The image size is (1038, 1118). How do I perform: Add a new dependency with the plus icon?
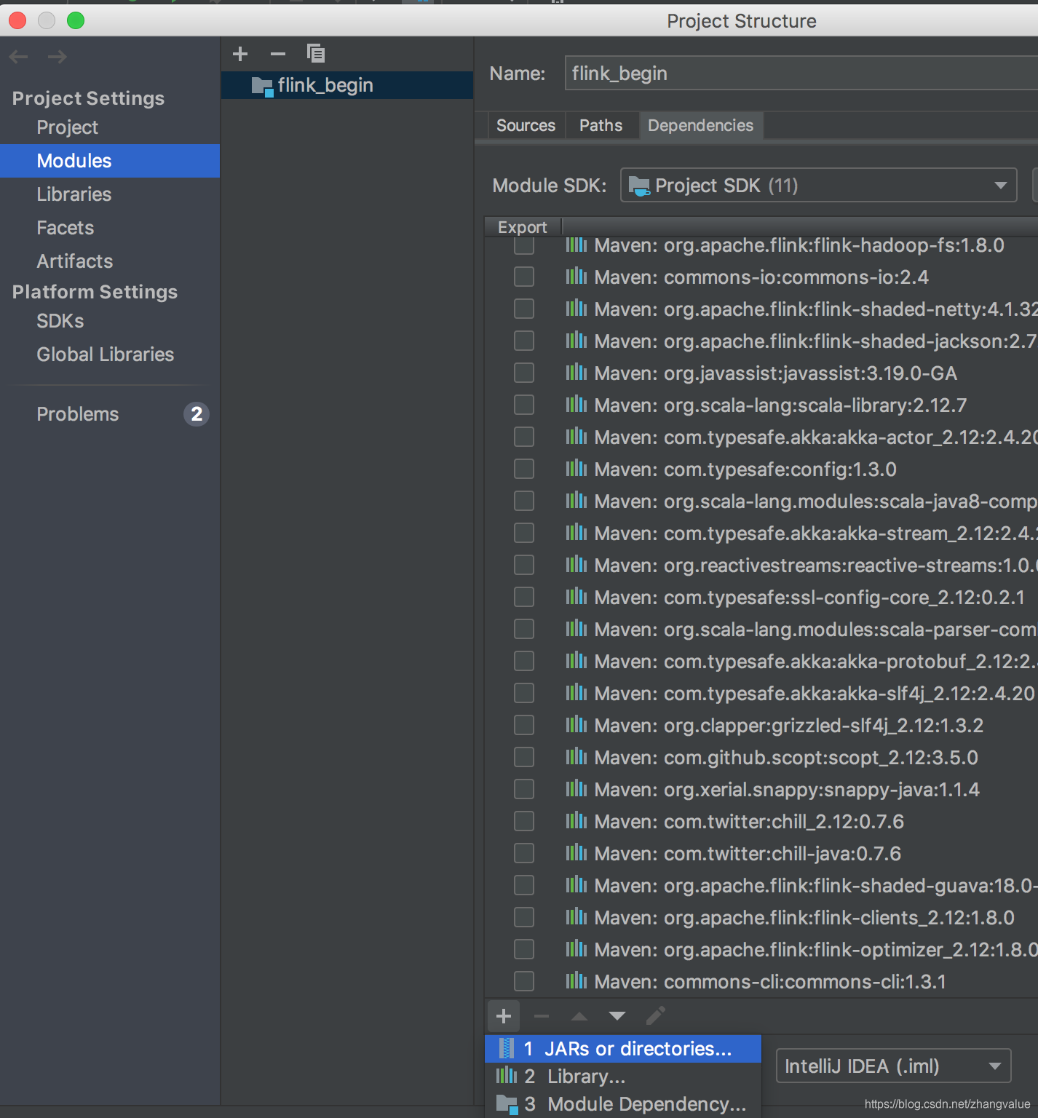503,1016
